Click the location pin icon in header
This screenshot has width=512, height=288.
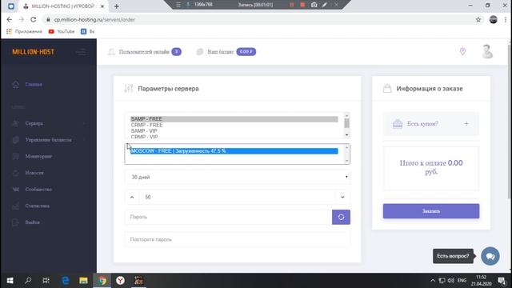click(462, 51)
